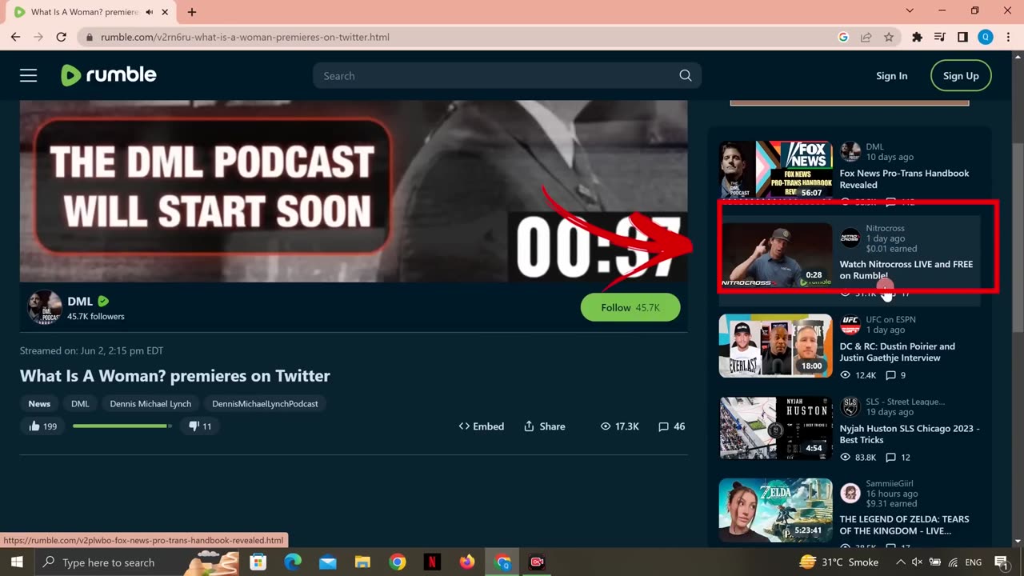Toggle the Chrome side panel

tap(963, 37)
